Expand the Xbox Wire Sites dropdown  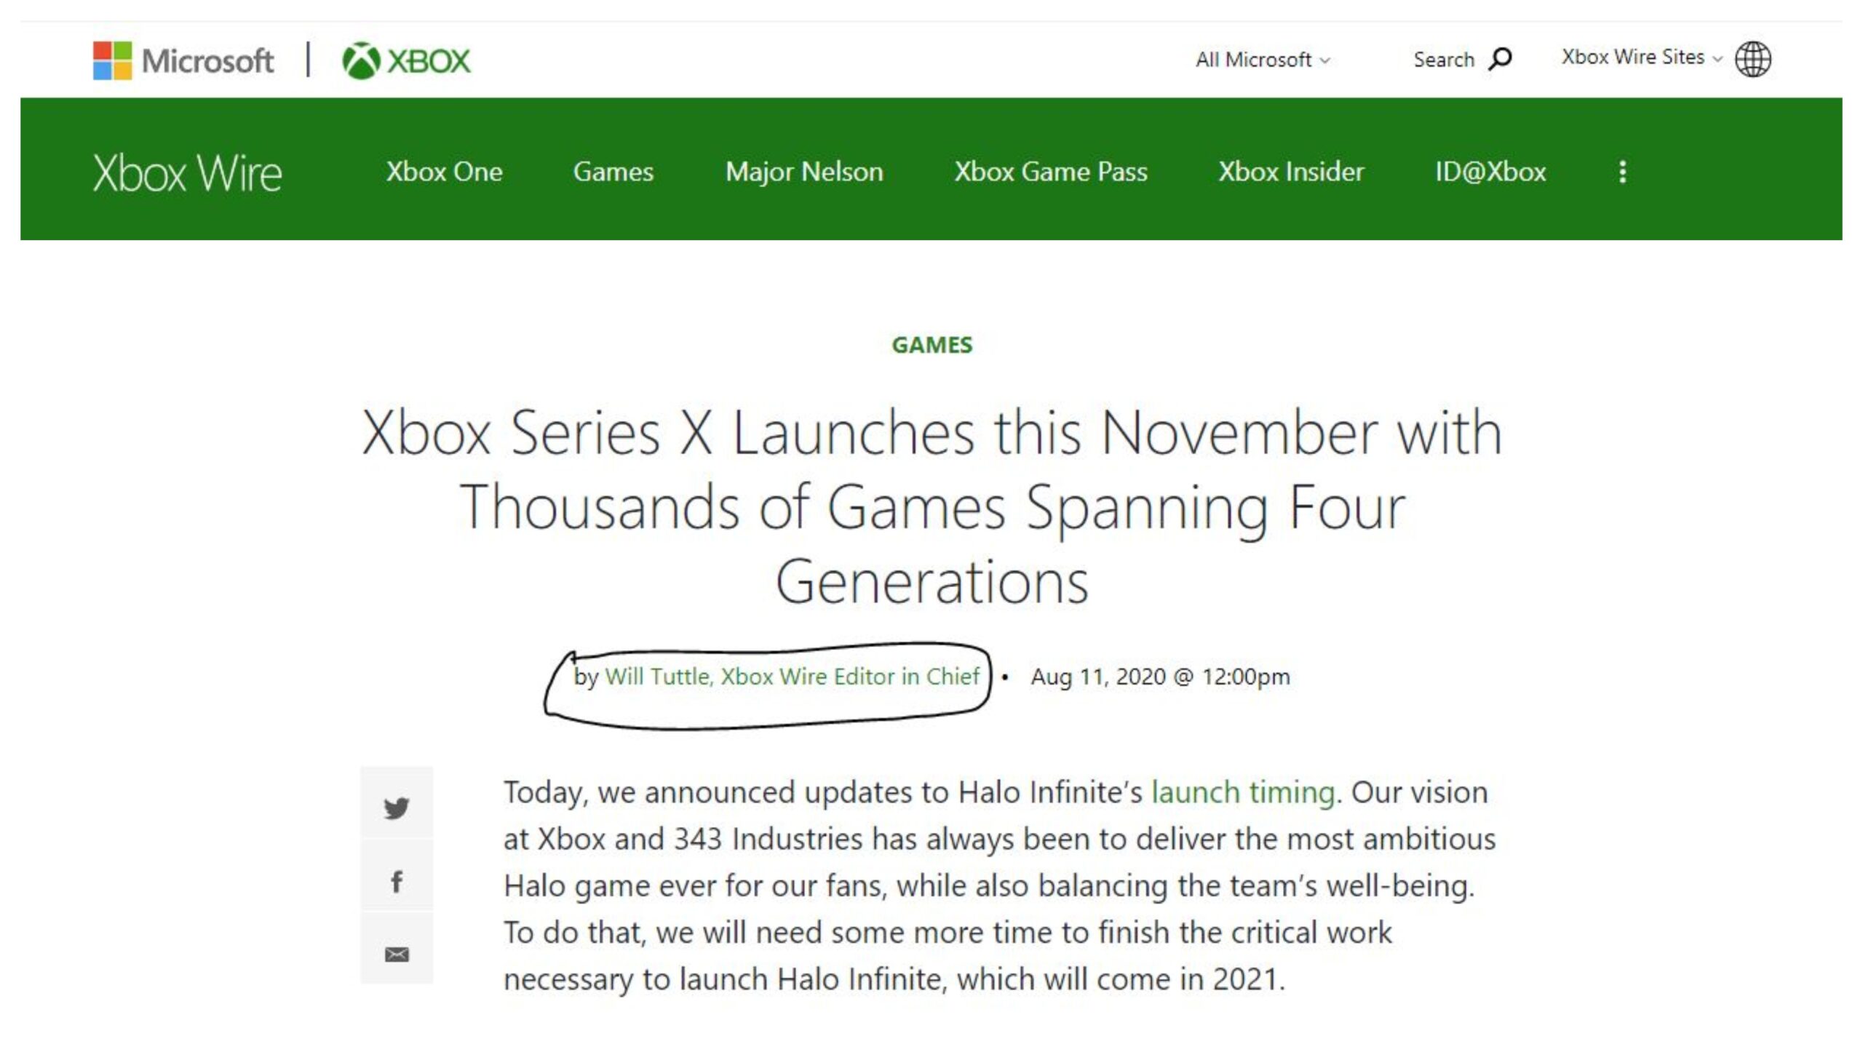point(1641,57)
